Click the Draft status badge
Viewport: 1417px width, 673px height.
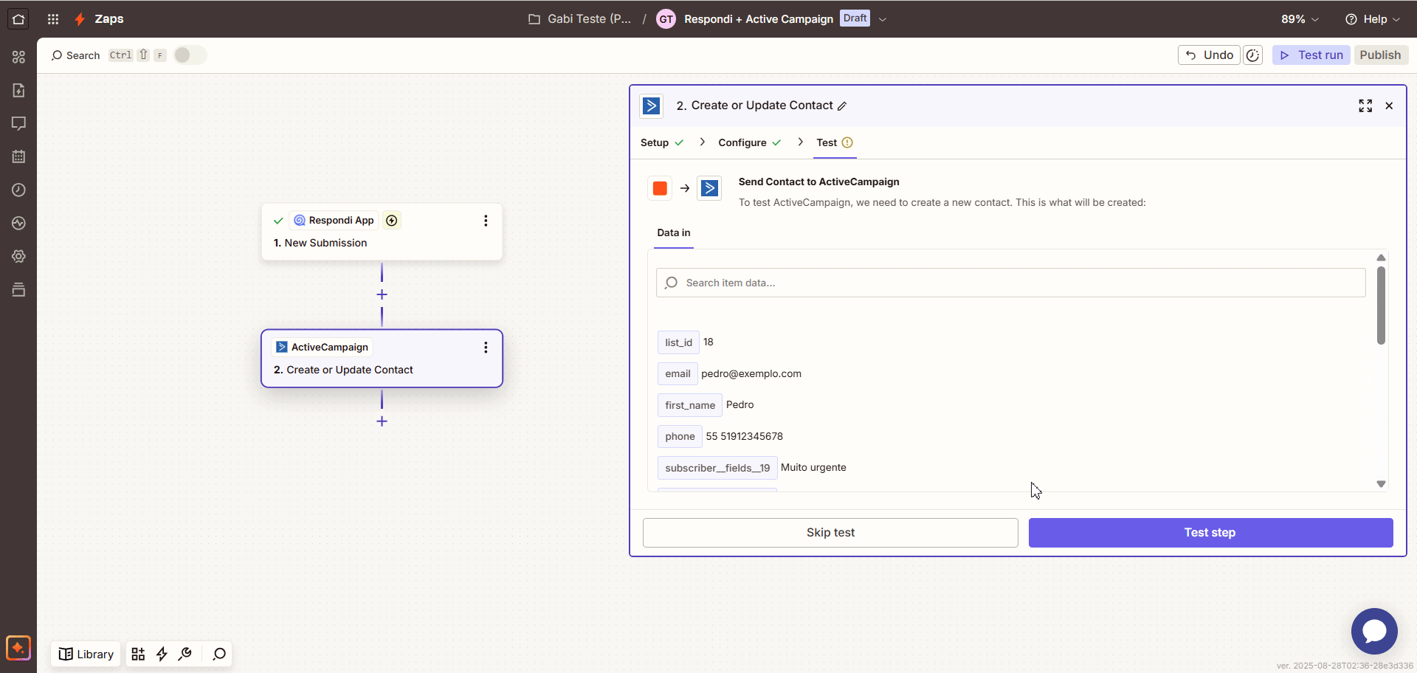coord(855,18)
